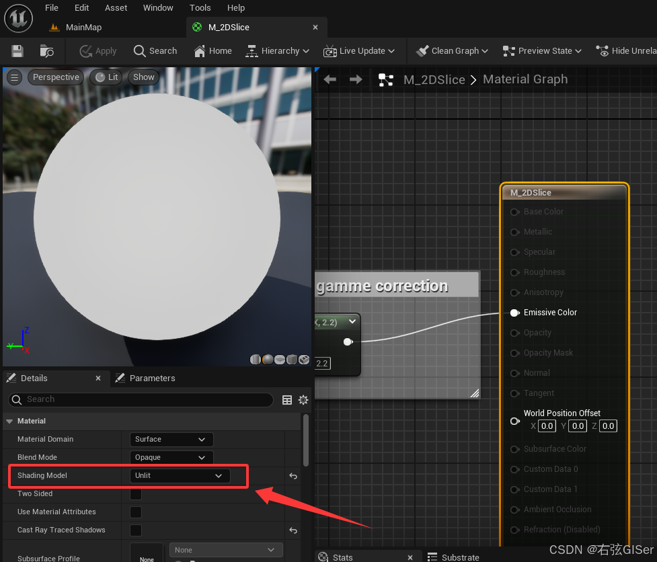
Task: Browse to asset in Content Browser
Action: click(x=46, y=51)
